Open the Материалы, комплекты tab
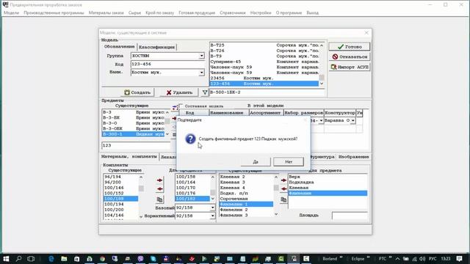This screenshot has width=470, height=264. [129, 156]
